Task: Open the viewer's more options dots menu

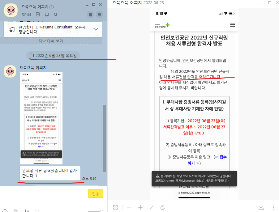Action: tap(273, 207)
